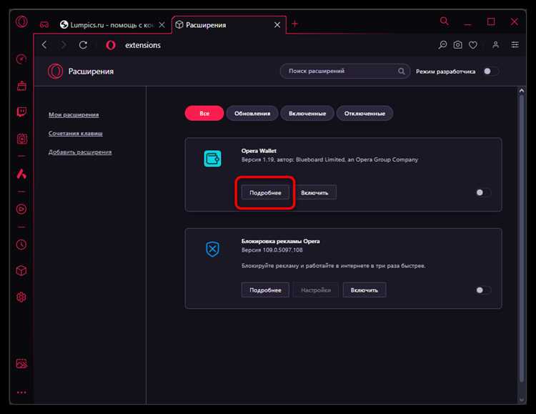Viewport: 536px width, 414px height.
Task: Open GX Corner gamepad tab icon
Action: [x=44, y=24]
